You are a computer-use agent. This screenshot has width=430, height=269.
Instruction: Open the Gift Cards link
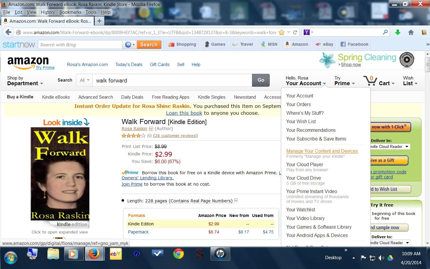click(160, 65)
